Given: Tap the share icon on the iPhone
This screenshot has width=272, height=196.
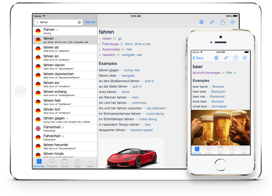Looking at the screenshot, I should [236, 58].
